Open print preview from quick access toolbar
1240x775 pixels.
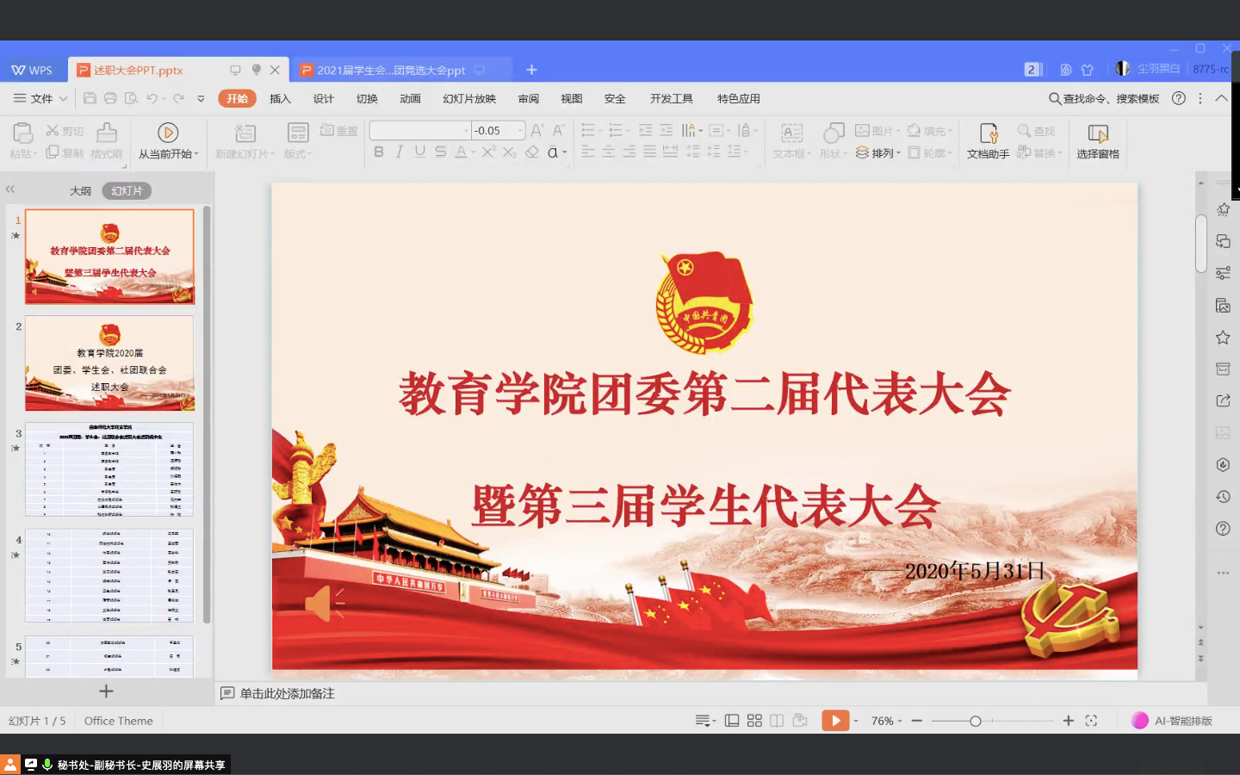click(x=131, y=98)
